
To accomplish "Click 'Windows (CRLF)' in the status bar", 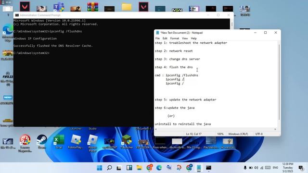I will (x=238, y=134).
